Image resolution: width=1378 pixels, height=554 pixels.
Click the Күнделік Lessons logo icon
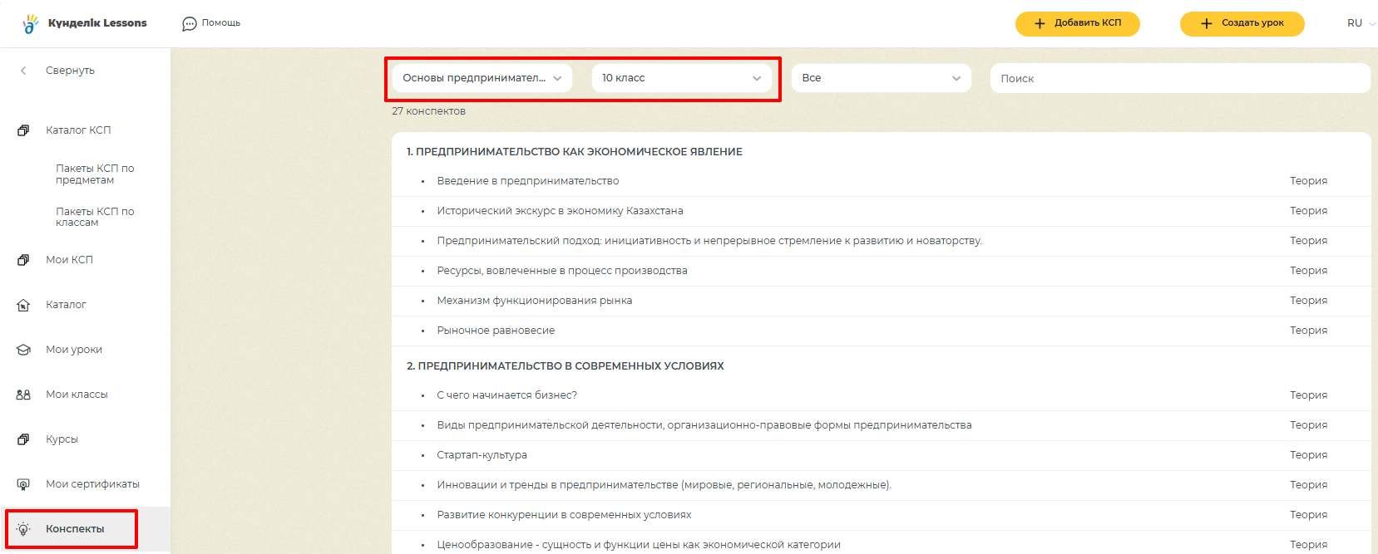coord(31,23)
